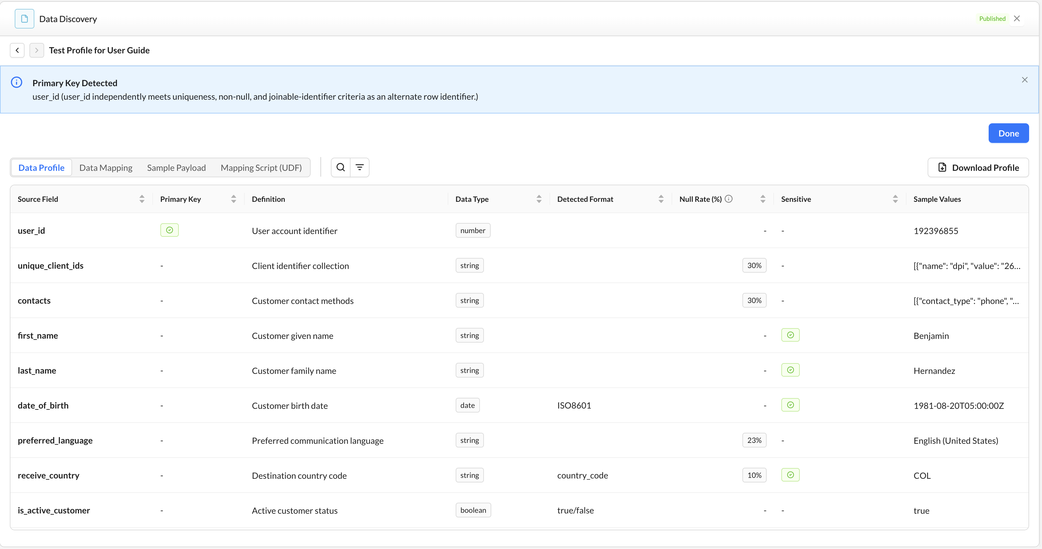Click the ISO8601 detected format cell
The height and width of the screenshot is (549, 1042).
point(574,405)
